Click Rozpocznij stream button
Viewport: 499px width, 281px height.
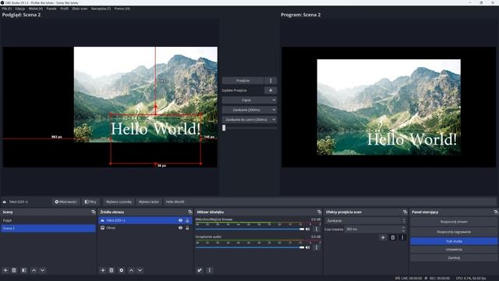coord(454,222)
